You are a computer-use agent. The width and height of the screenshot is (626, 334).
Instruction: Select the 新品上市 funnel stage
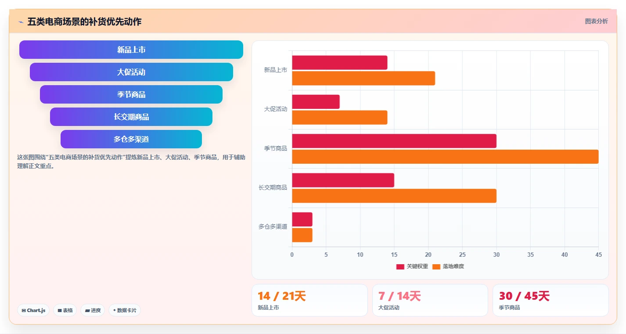(x=131, y=50)
